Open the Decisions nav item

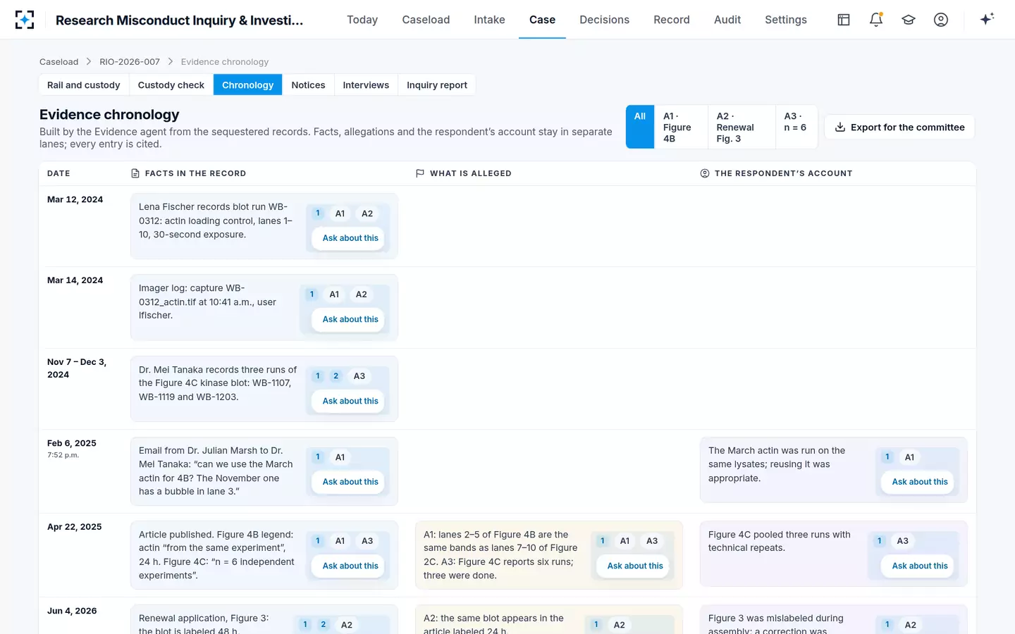[x=604, y=20]
